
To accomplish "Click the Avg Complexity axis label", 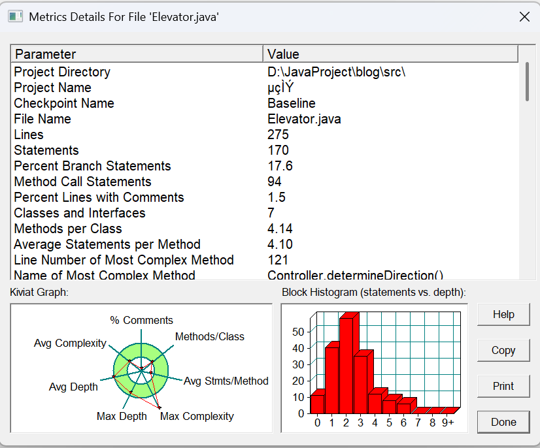I will (70, 343).
